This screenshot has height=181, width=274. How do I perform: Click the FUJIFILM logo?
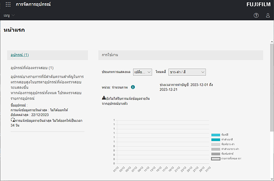click(x=258, y=5)
